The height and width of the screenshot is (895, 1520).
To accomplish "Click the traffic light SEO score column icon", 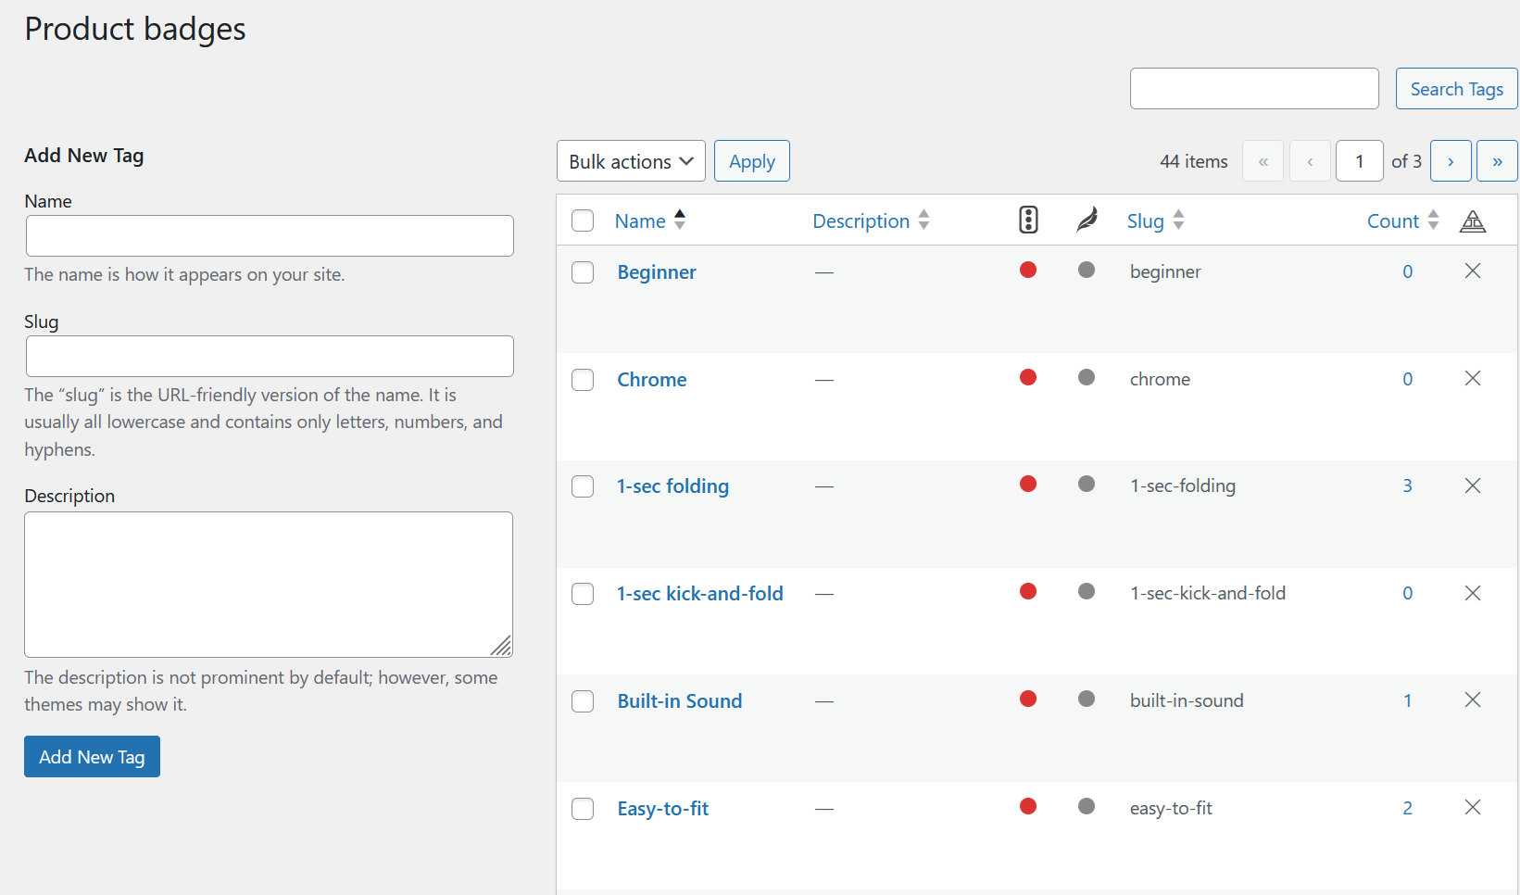I will pos(1028,220).
